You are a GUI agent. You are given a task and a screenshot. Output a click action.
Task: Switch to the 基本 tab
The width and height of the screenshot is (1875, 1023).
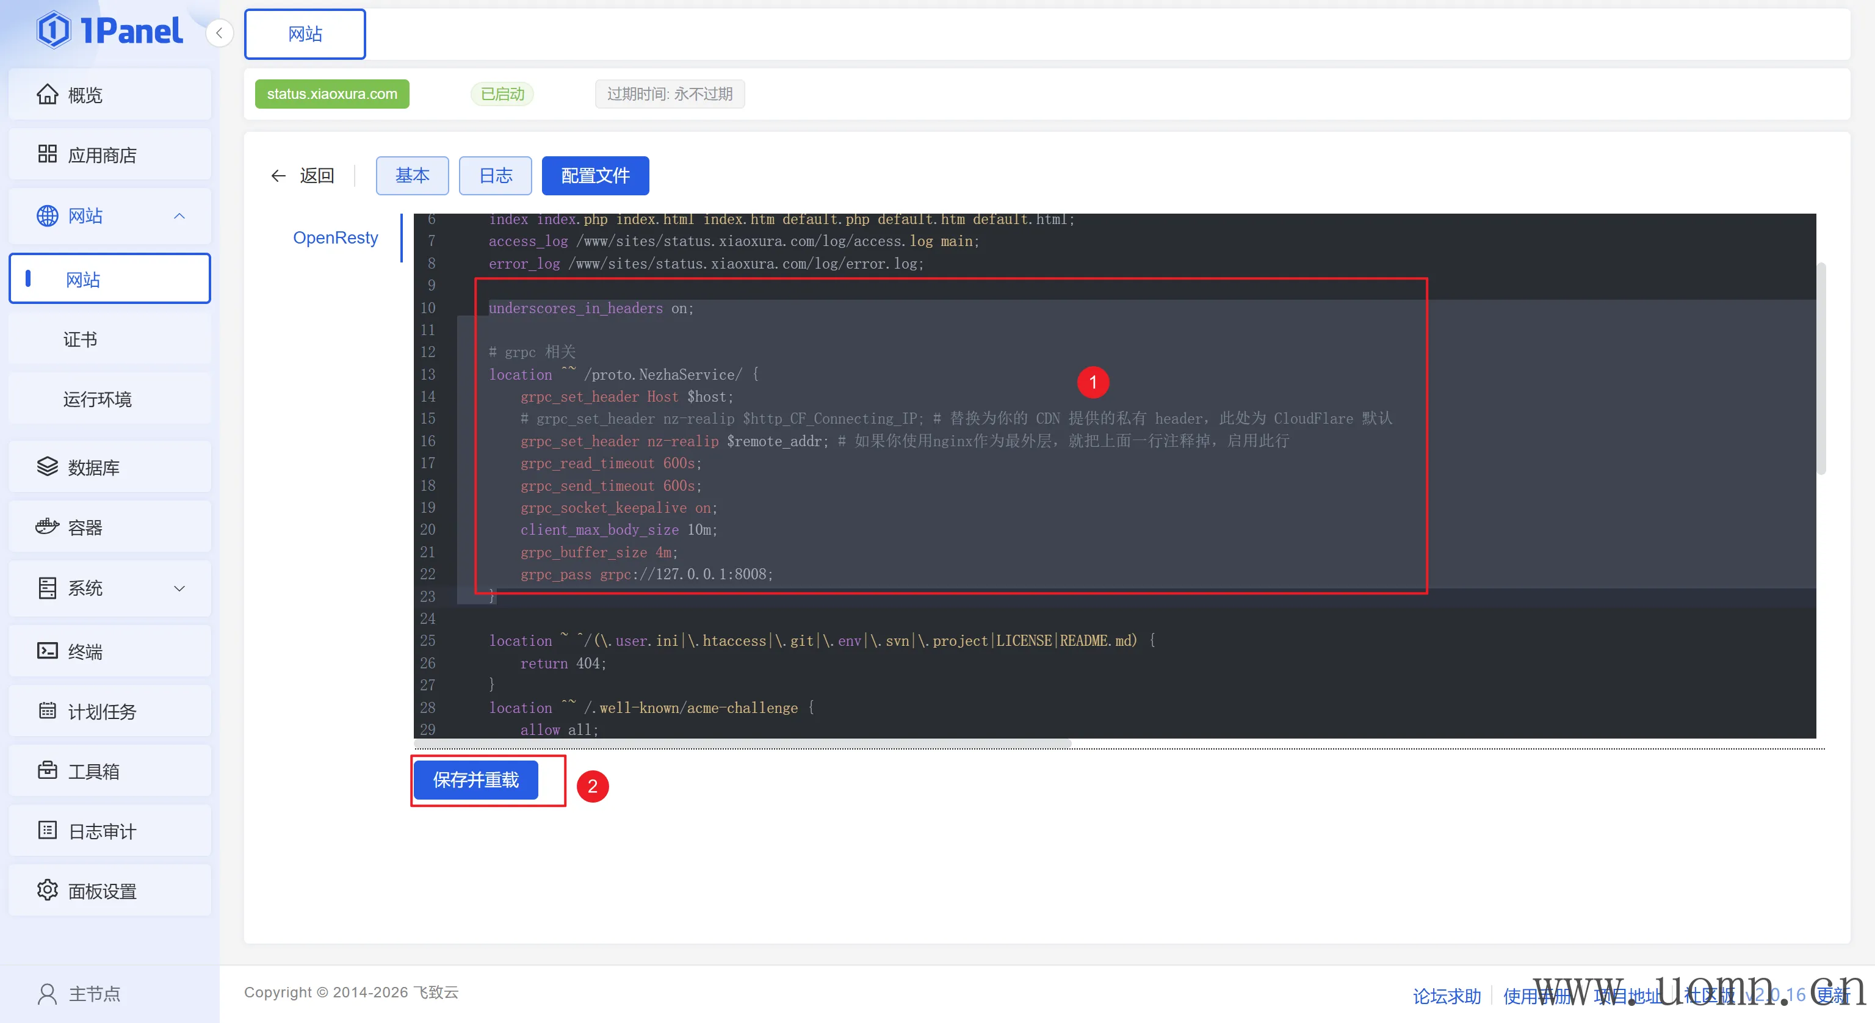(x=412, y=175)
